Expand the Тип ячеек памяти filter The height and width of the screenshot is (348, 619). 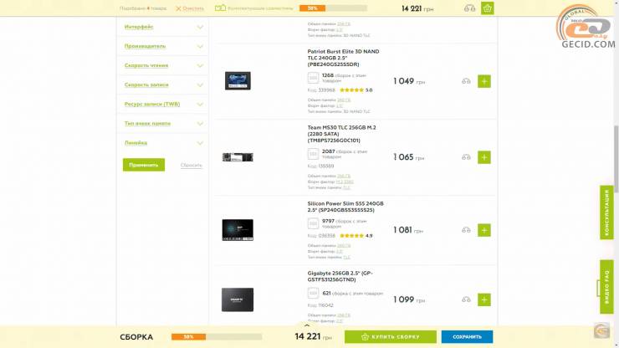coord(163,124)
